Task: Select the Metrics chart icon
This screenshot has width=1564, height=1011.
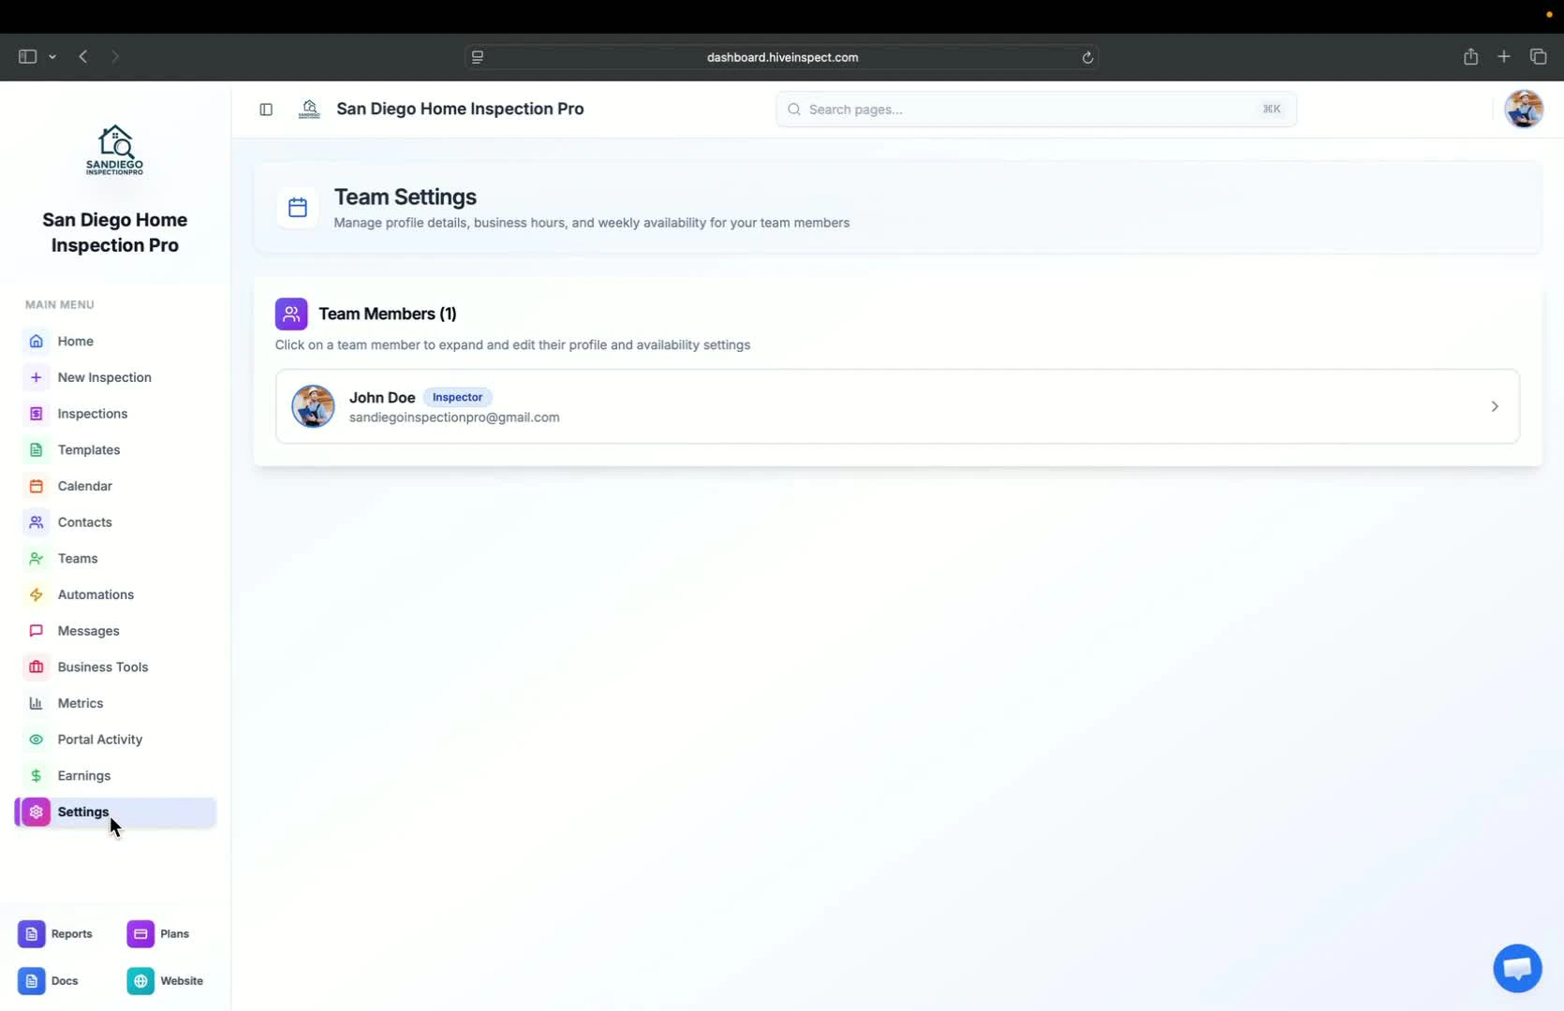Action: (36, 703)
